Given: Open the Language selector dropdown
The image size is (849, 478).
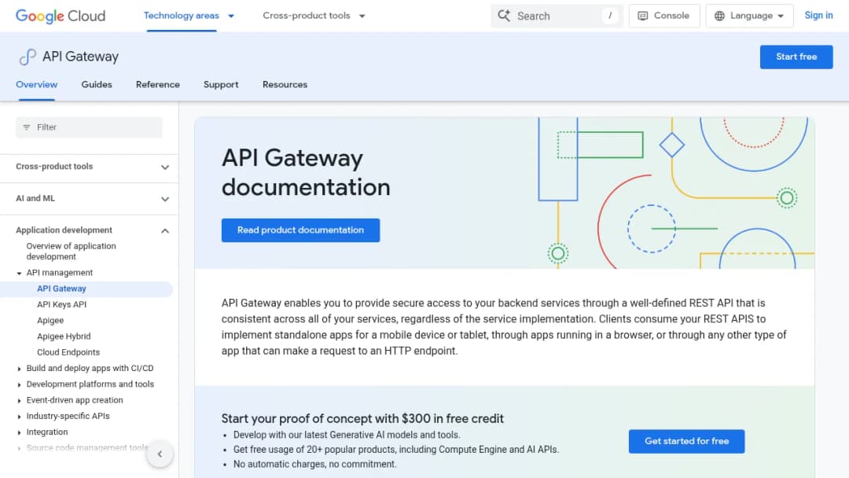Looking at the screenshot, I should pyautogui.click(x=749, y=16).
